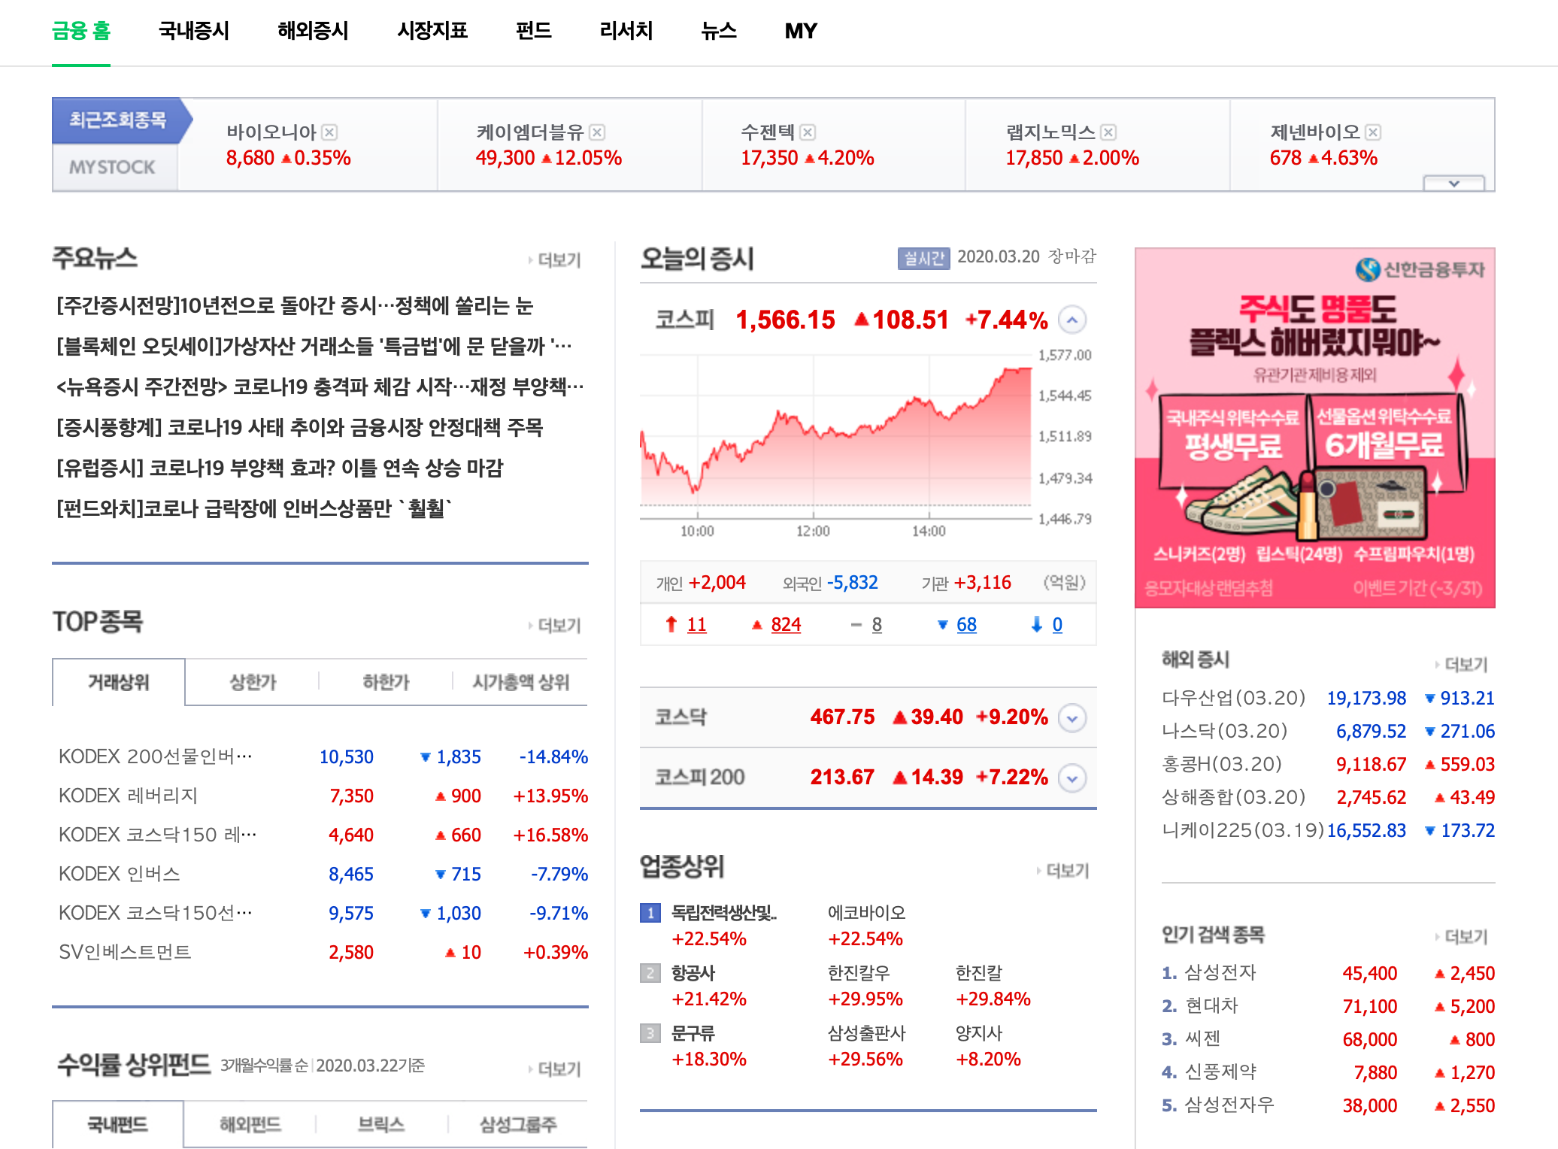Screen dimensions: 1558x1149
Task: Expand the 코스피 200 index chart
Action: (1072, 778)
